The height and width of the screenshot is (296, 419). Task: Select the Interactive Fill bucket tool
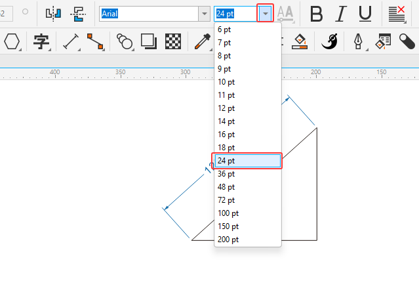(x=300, y=41)
